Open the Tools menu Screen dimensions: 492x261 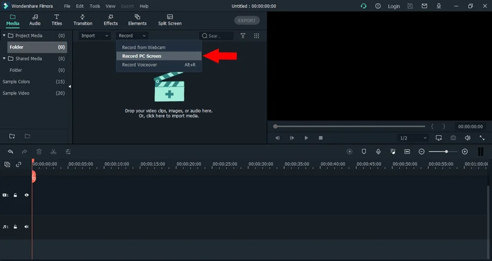[x=95, y=6]
